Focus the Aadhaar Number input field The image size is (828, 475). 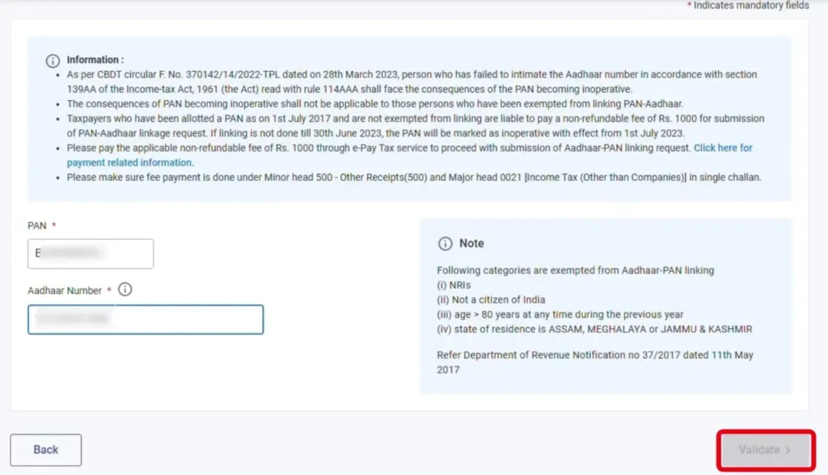coord(146,319)
